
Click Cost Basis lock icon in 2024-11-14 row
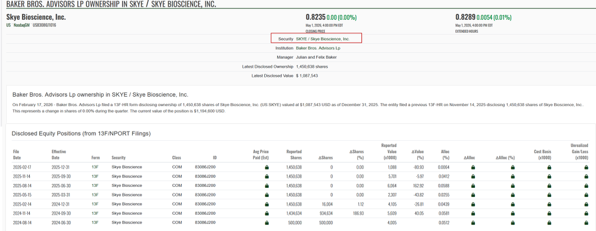click(549, 214)
